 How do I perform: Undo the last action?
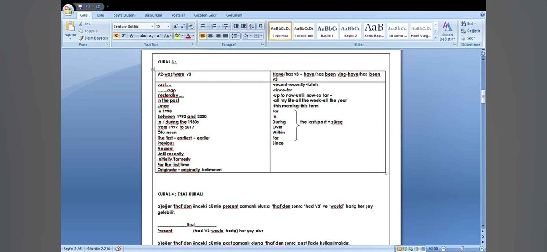coord(87,7)
